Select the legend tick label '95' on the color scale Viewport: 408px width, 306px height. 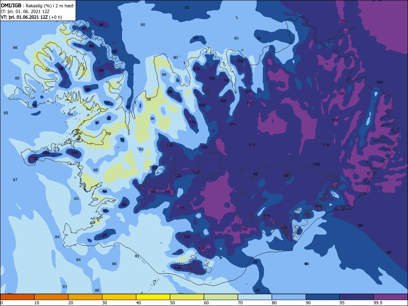342,303
